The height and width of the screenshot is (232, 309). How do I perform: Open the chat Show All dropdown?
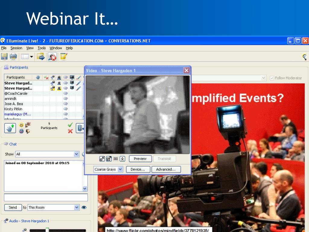point(47,154)
